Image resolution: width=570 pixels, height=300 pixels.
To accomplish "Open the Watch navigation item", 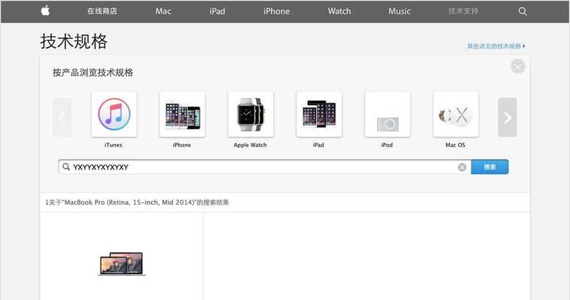I will (x=339, y=11).
